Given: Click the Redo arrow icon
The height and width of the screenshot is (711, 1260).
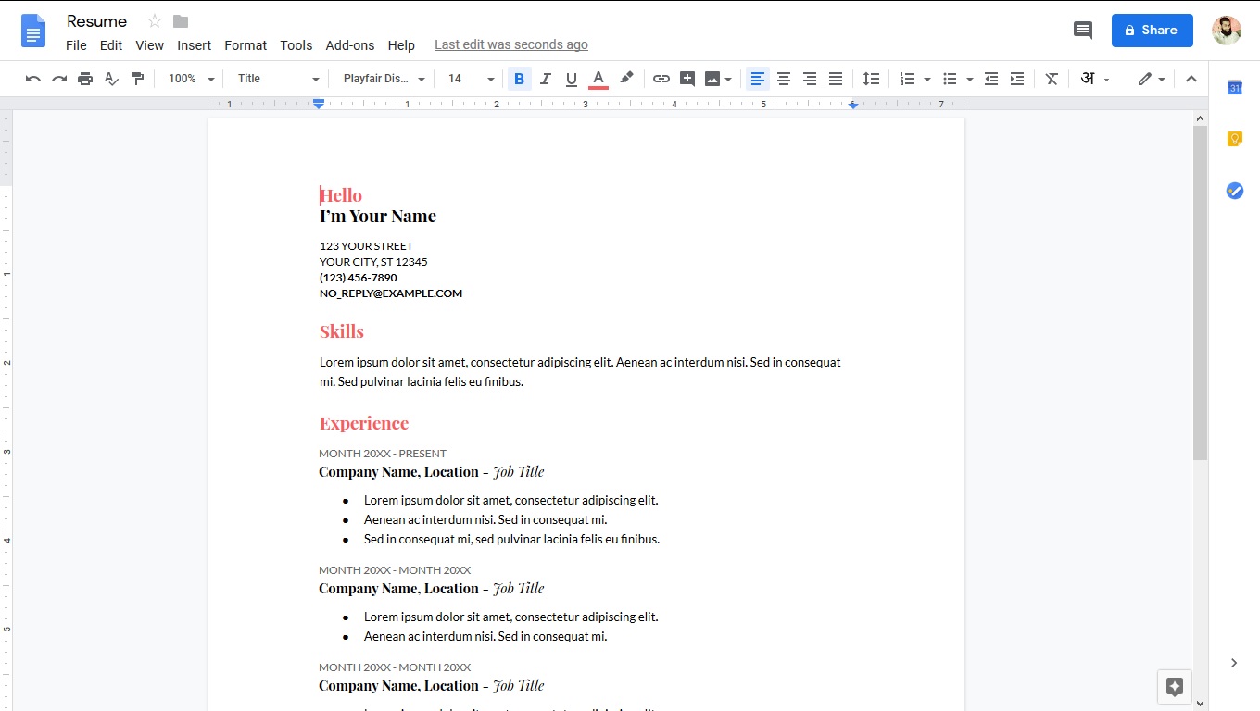Looking at the screenshot, I should (x=59, y=79).
